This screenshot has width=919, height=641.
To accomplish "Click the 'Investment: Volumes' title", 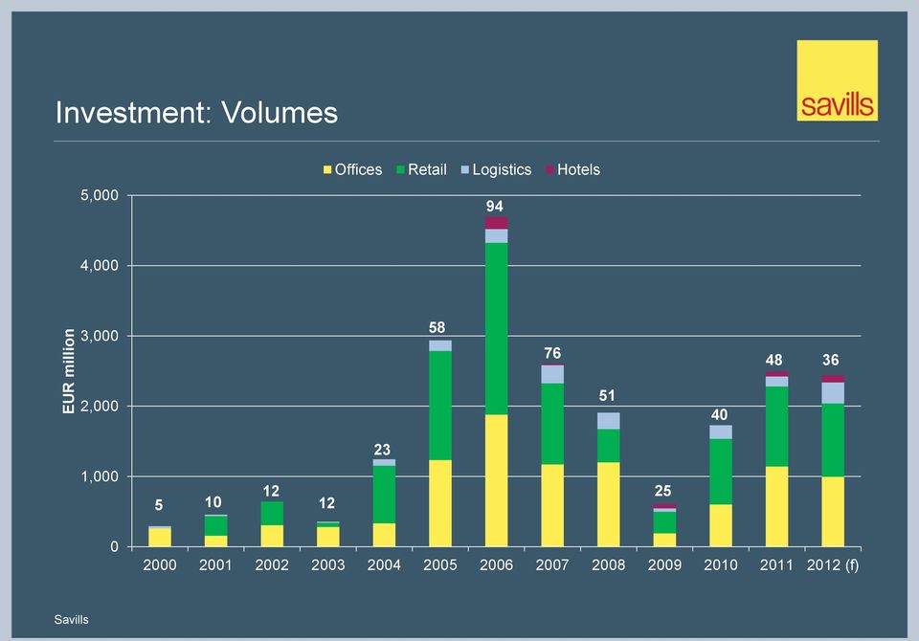I will click(x=197, y=112).
